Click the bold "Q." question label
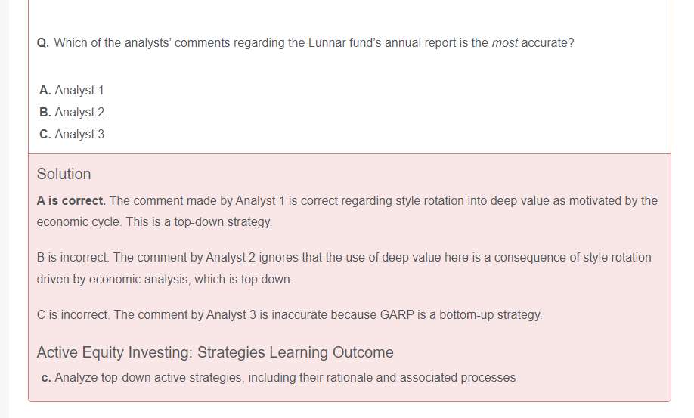 43,42
